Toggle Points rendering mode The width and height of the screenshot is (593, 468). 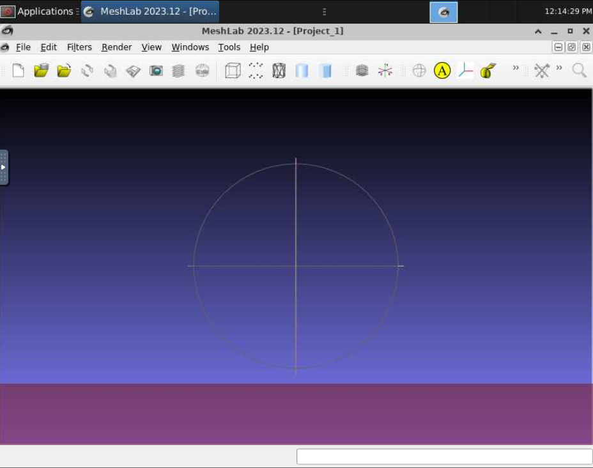(256, 70)
